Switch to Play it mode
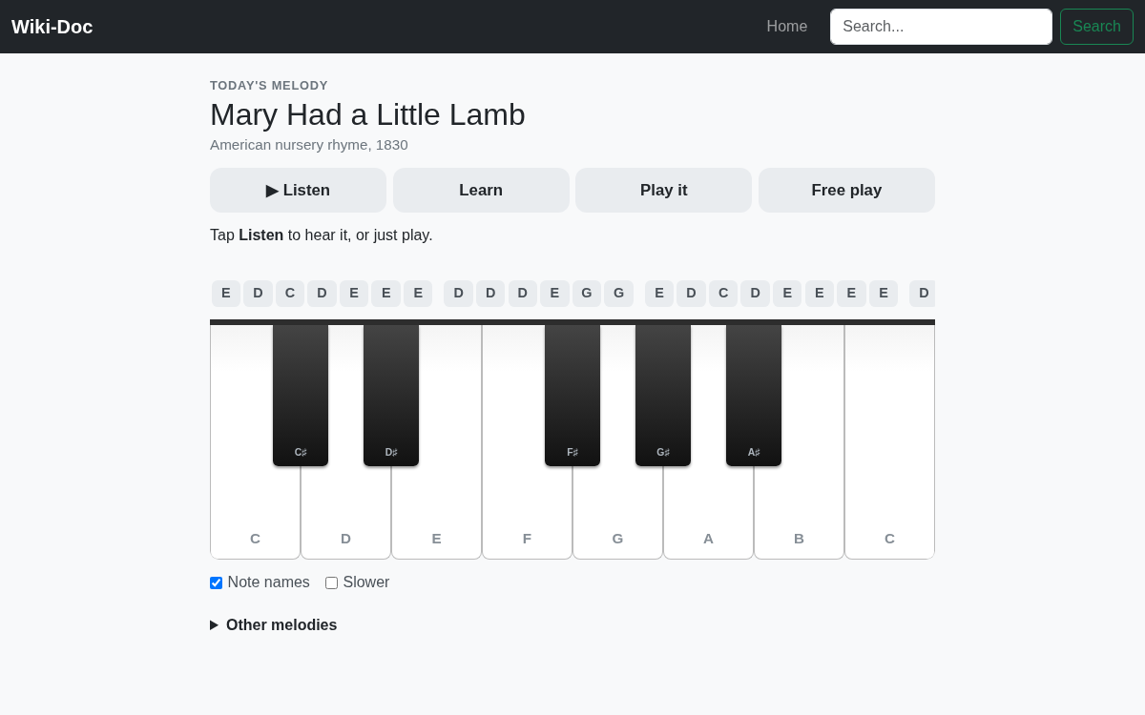Viewport: 1145px width, 715px height. (663, 190)
